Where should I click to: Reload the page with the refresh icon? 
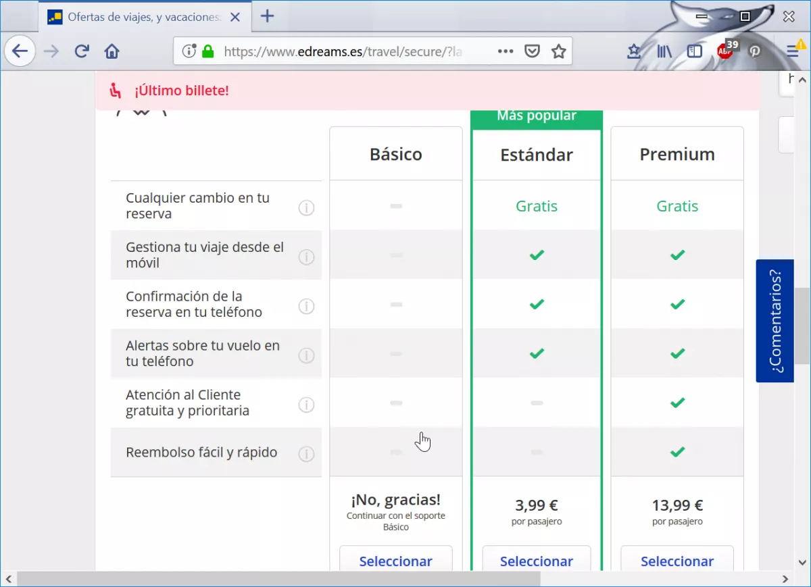coord(82,51)
